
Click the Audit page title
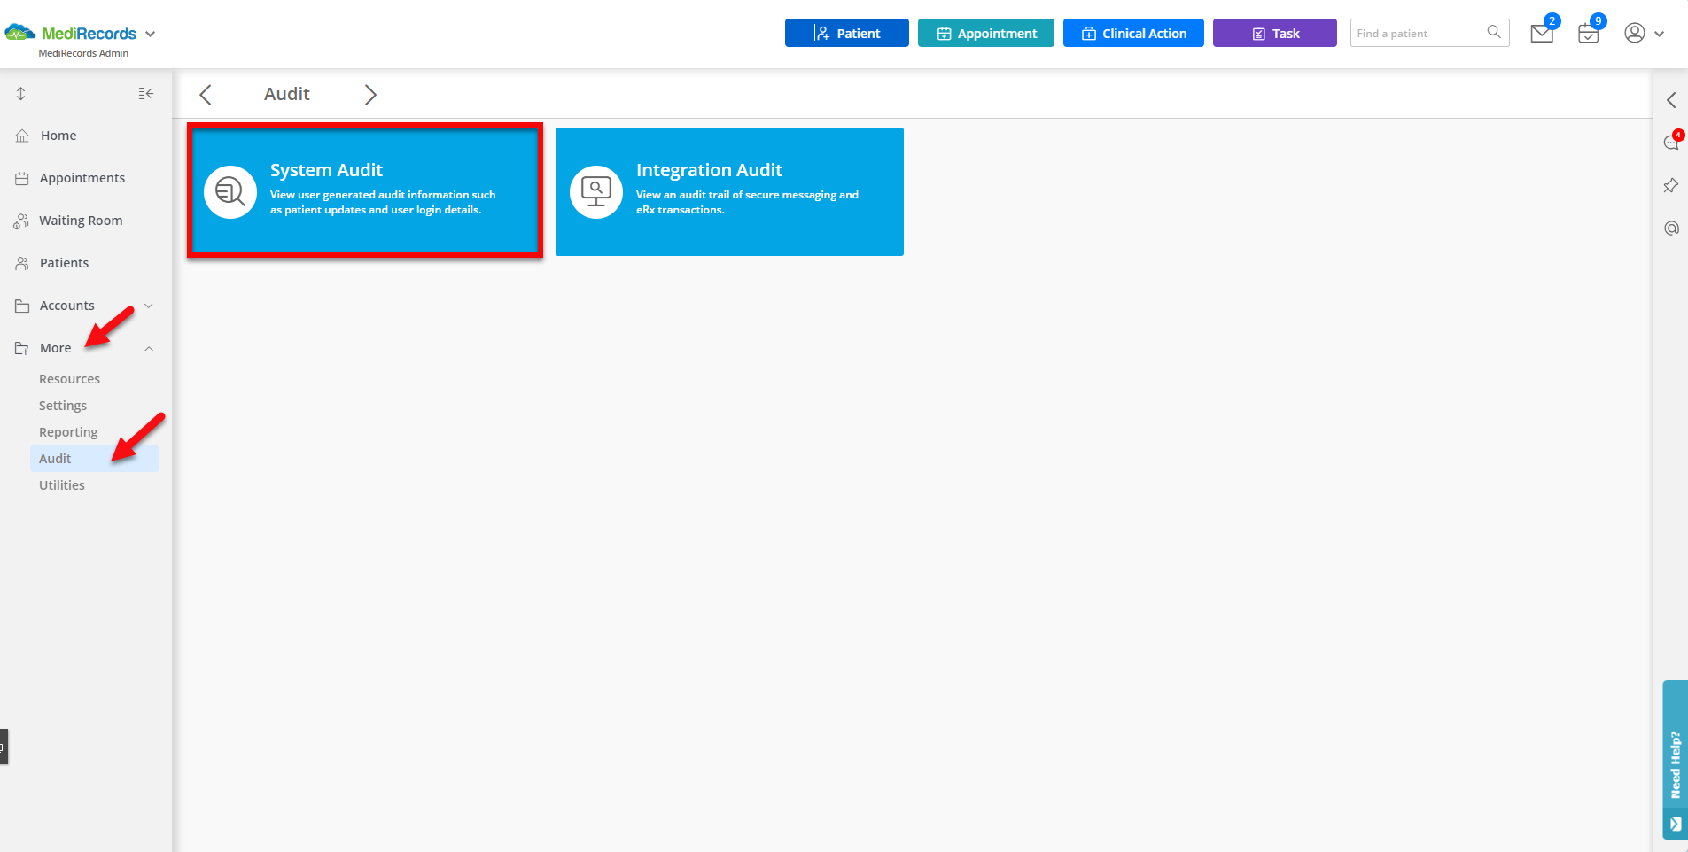point(287,94)
